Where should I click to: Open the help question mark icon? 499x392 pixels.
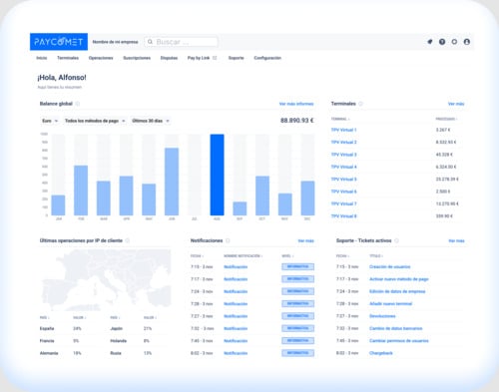click(442, 42)
